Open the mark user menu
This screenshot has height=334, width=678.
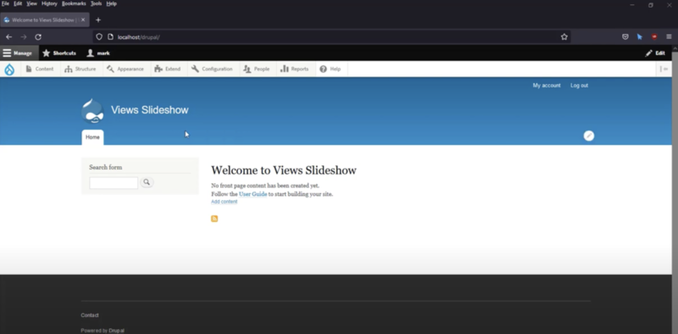[x=98, y=53]
